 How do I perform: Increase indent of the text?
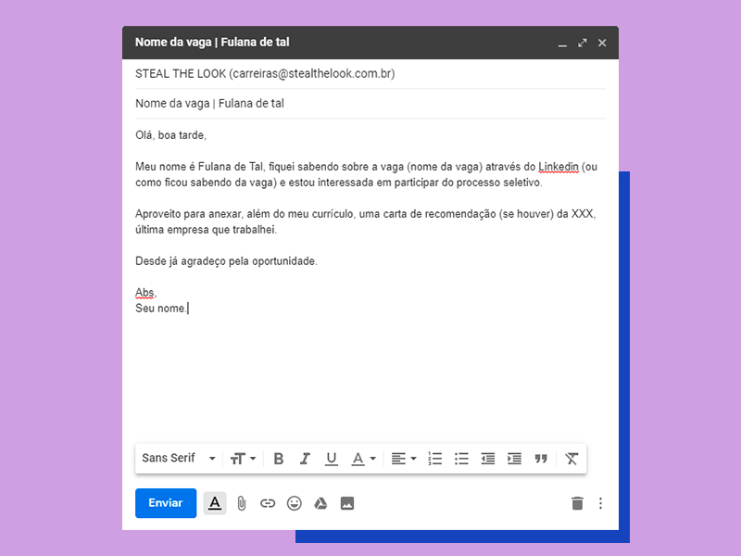[x=514, y=458]
